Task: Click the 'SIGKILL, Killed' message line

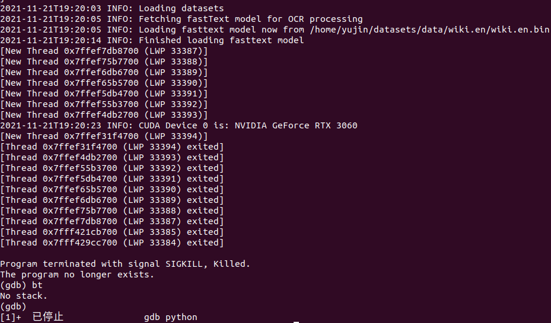Action: coord(125,264)
